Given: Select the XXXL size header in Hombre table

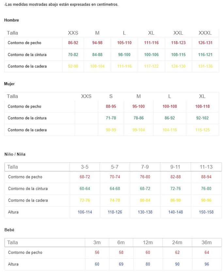Looking at the screenshot, I should (205, 33).
